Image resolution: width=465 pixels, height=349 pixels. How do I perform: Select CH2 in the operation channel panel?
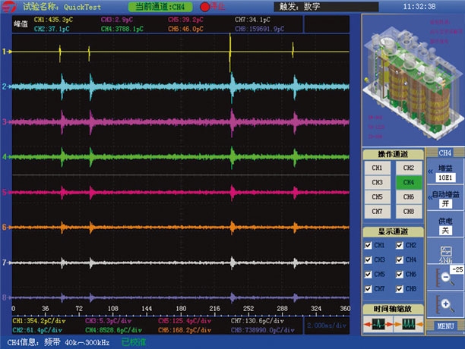[407, 168]
